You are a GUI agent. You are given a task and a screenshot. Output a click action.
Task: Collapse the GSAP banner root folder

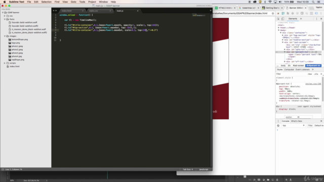pos(3,13)
